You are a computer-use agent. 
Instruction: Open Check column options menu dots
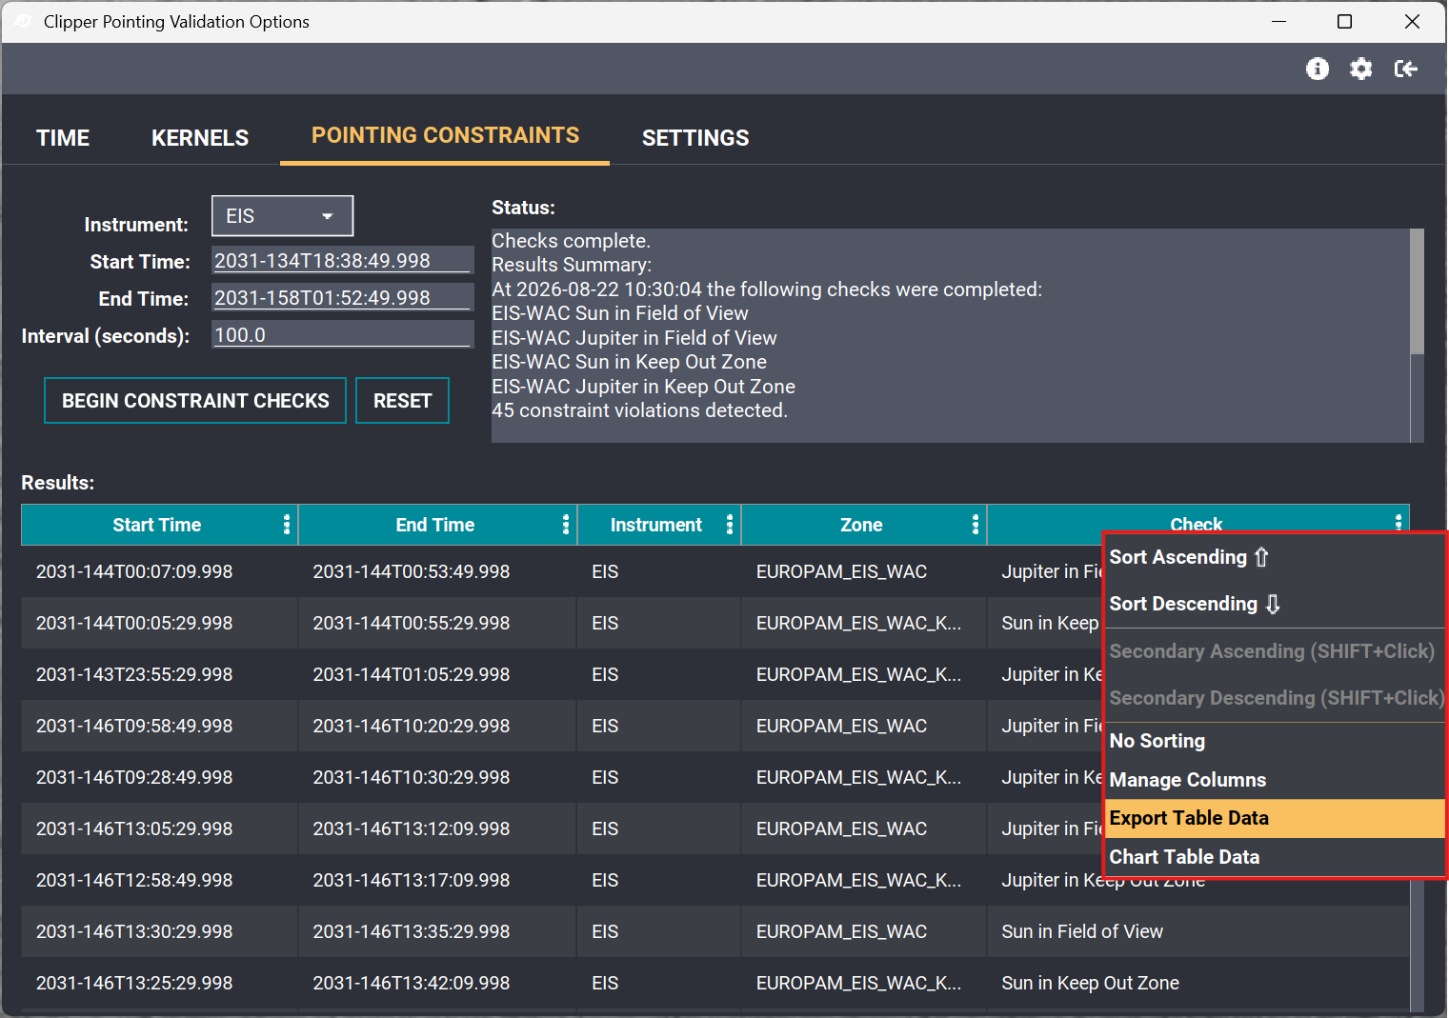point(1399,522)
